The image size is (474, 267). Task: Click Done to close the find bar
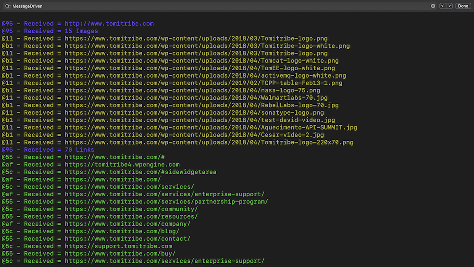point(463,6)
